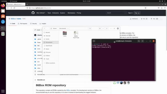Select the 86Box.AppImage file in Files
Screen dimensions: 167x94
tap(76, 35)
